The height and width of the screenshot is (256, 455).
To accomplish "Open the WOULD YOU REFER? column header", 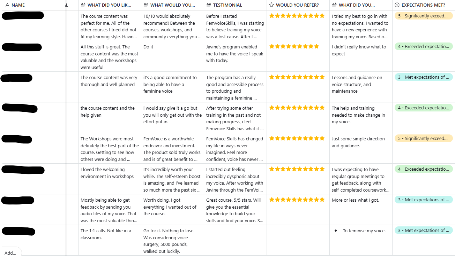I will 297,5.
